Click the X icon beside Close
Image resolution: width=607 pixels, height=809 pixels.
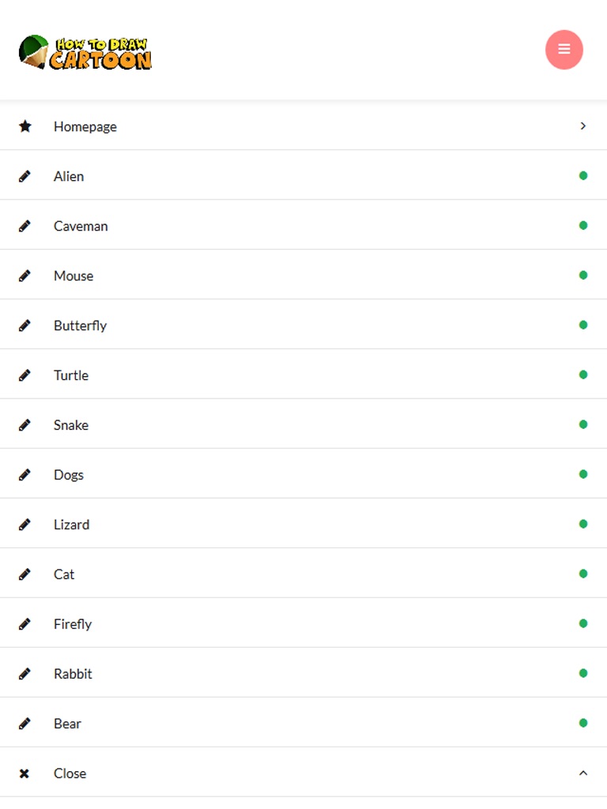[25, 773]
